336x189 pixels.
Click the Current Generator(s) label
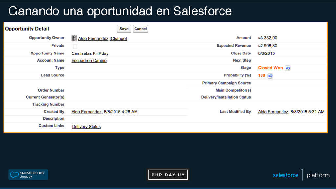45,97
